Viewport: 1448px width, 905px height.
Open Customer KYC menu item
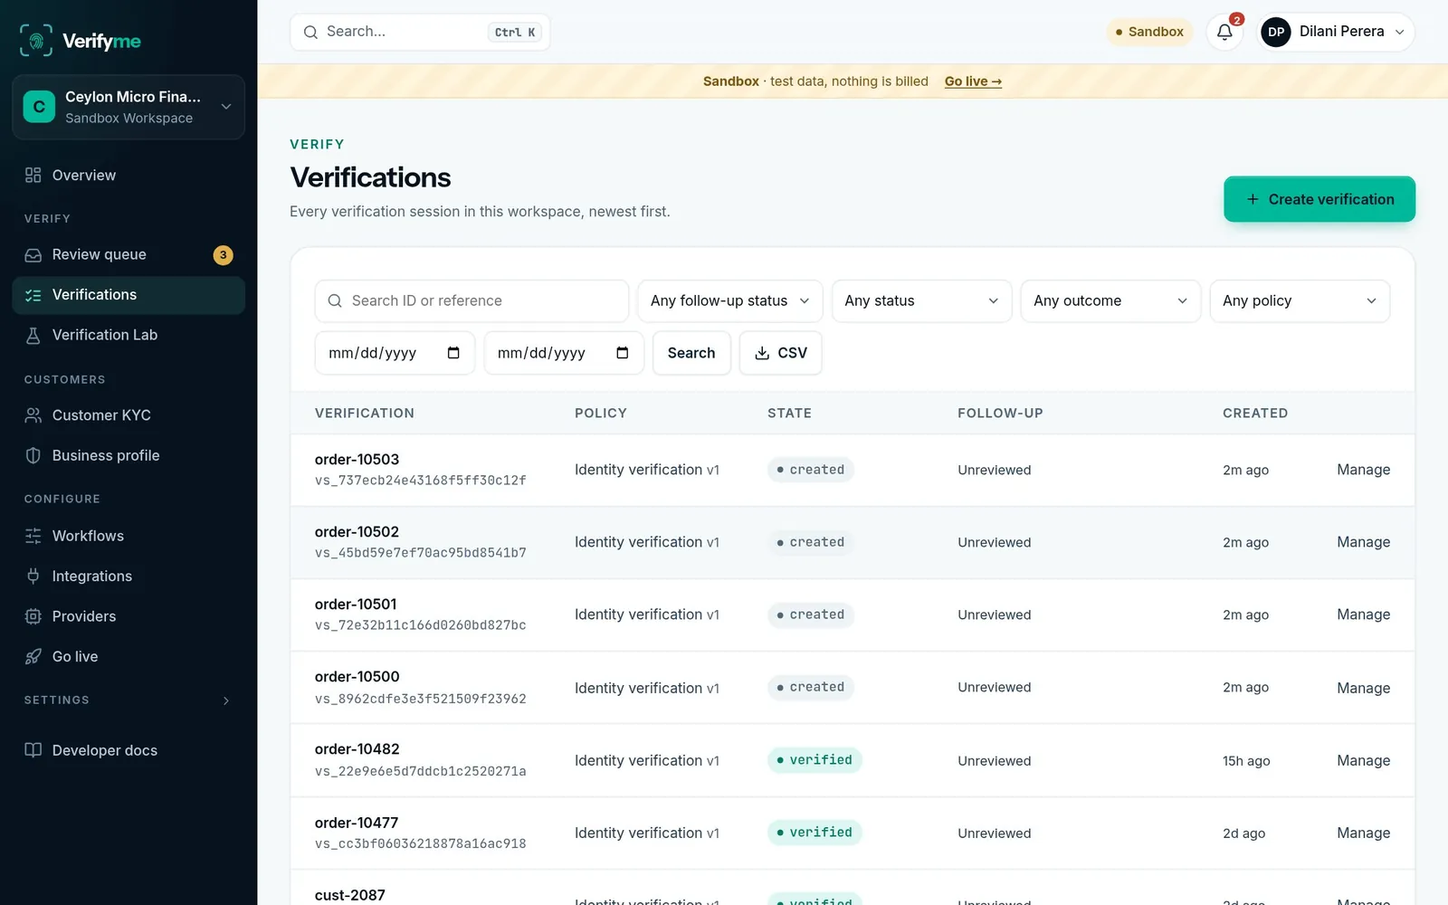point(129,415)
